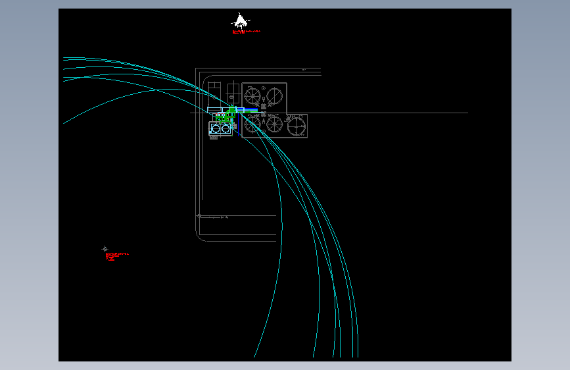Select the small diamond marker on the lower site line
Screen dimensions: 570x370
(199, 216)
